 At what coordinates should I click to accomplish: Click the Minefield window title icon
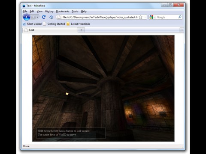click(24, 6)
